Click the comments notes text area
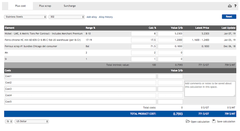Screen dimensions: 240x131 pyautogui.click(x=210, y=89)
